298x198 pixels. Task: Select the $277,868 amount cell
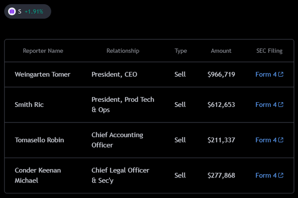[x=221, y=175]
